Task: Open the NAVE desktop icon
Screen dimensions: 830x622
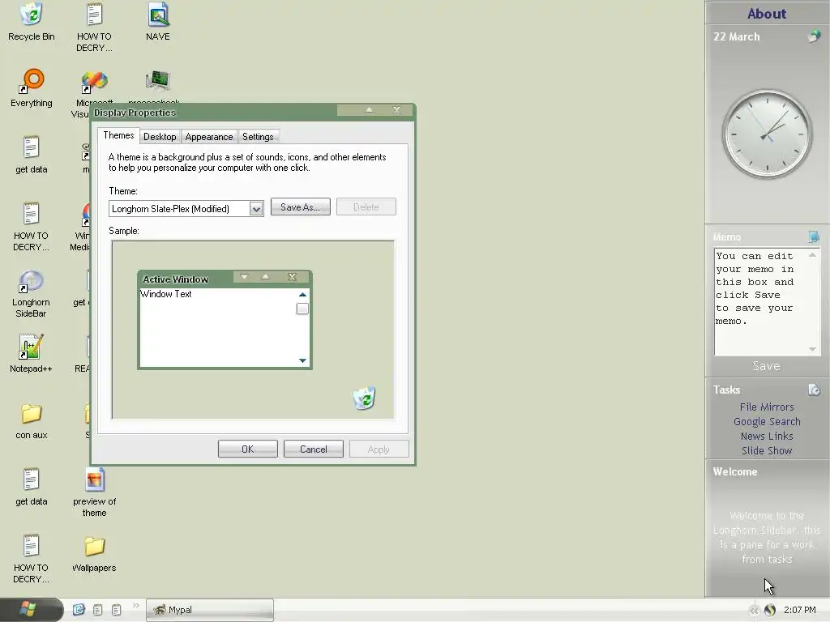Action: 158,21
